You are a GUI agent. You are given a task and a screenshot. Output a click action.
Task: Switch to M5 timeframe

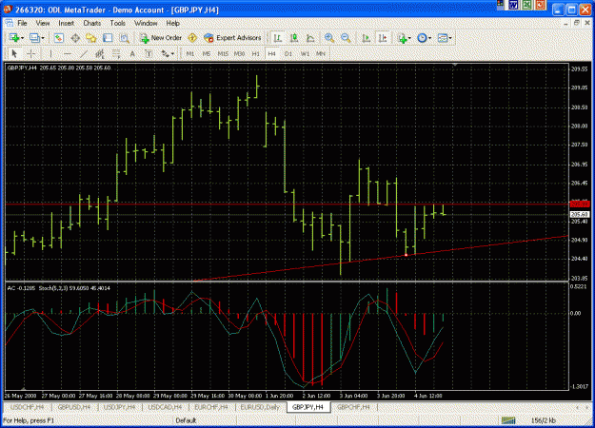(206, 54)
